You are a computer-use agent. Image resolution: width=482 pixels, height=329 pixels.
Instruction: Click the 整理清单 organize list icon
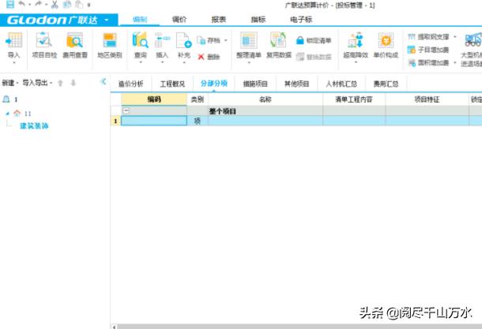point(248,40)
